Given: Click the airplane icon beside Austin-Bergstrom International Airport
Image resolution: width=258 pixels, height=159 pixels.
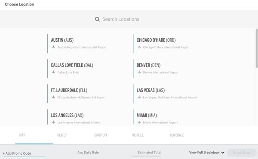Looking at the screenshot, I should pos(53,47).
